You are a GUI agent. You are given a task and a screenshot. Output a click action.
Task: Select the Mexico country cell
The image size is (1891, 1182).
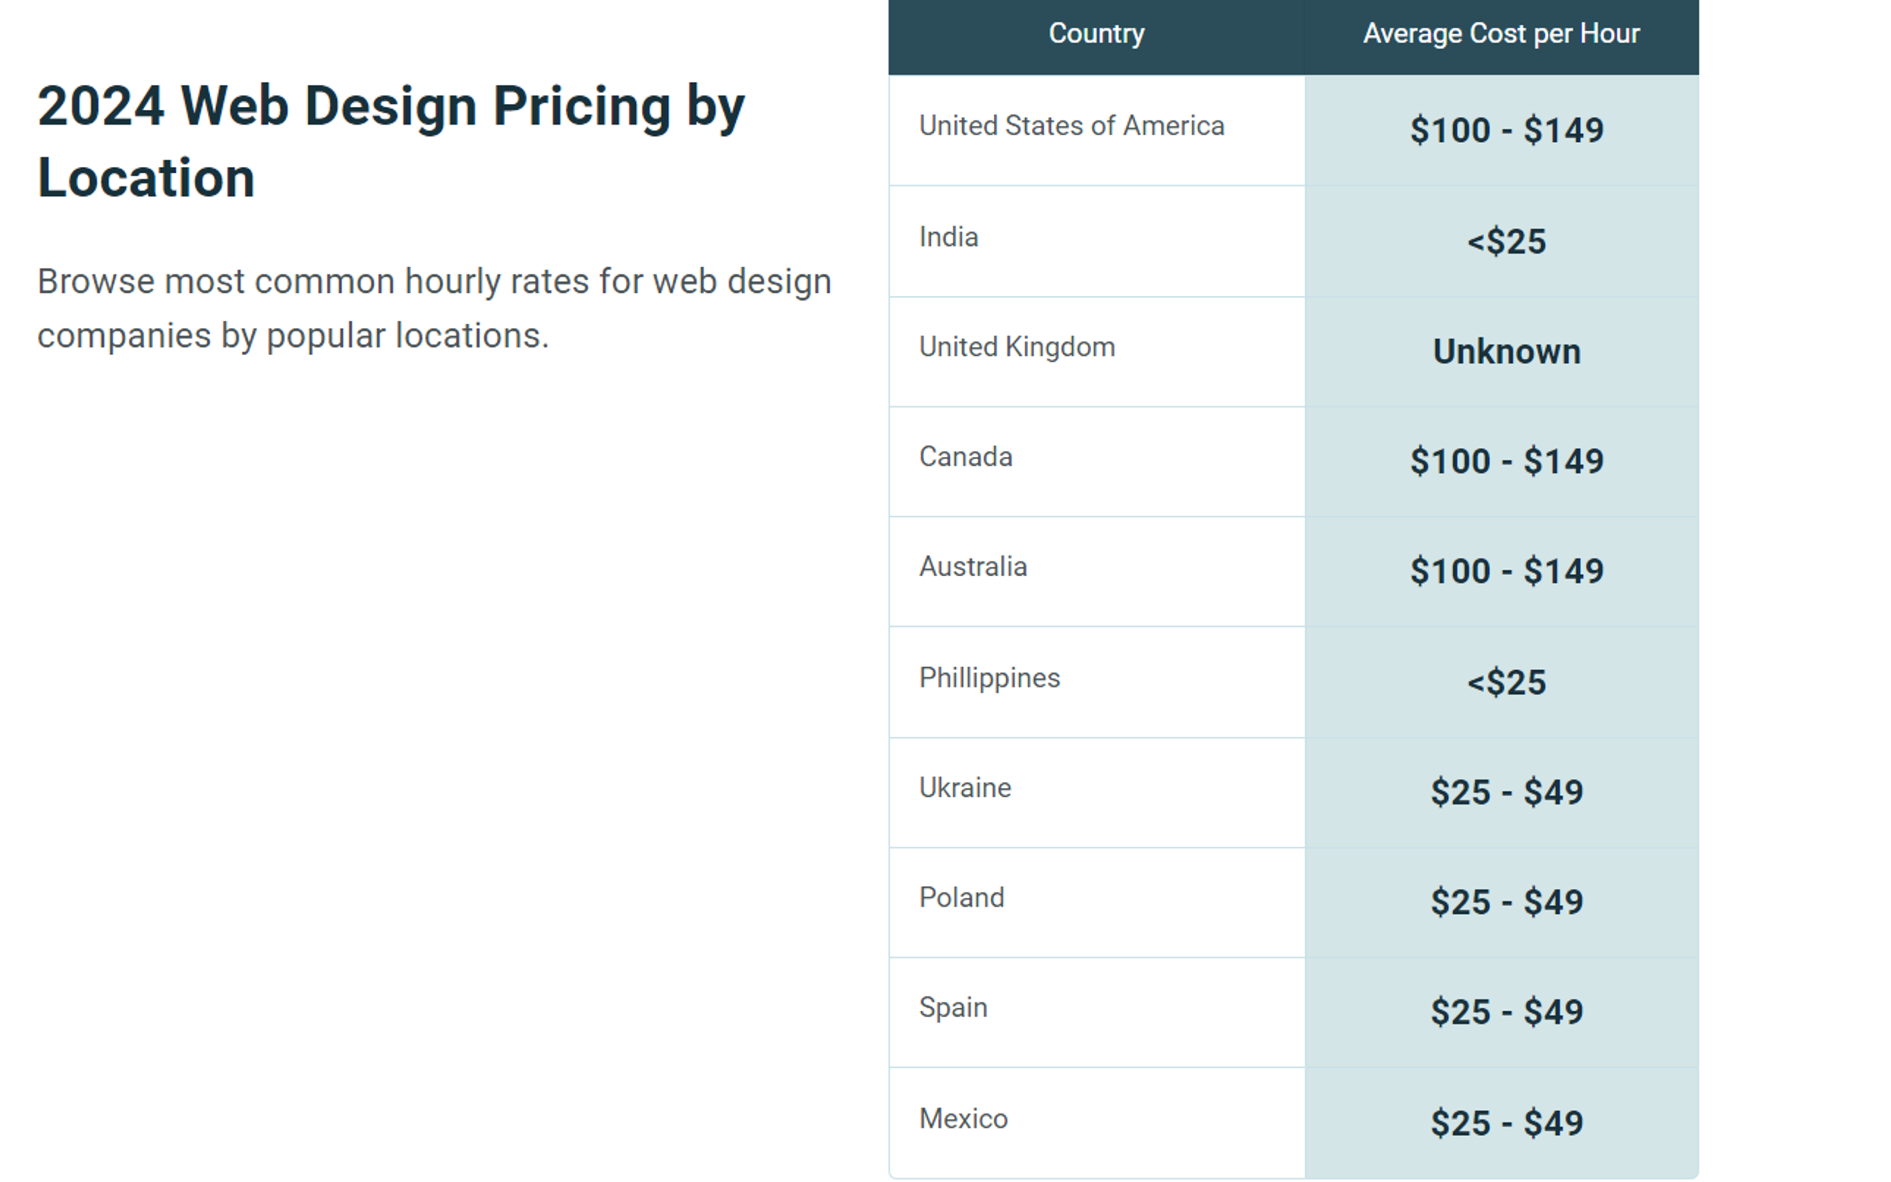point(1097,1122)
